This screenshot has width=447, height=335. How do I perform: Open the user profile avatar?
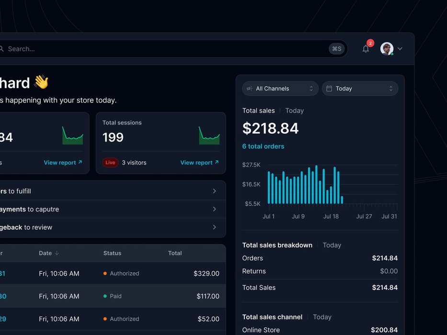387,49
